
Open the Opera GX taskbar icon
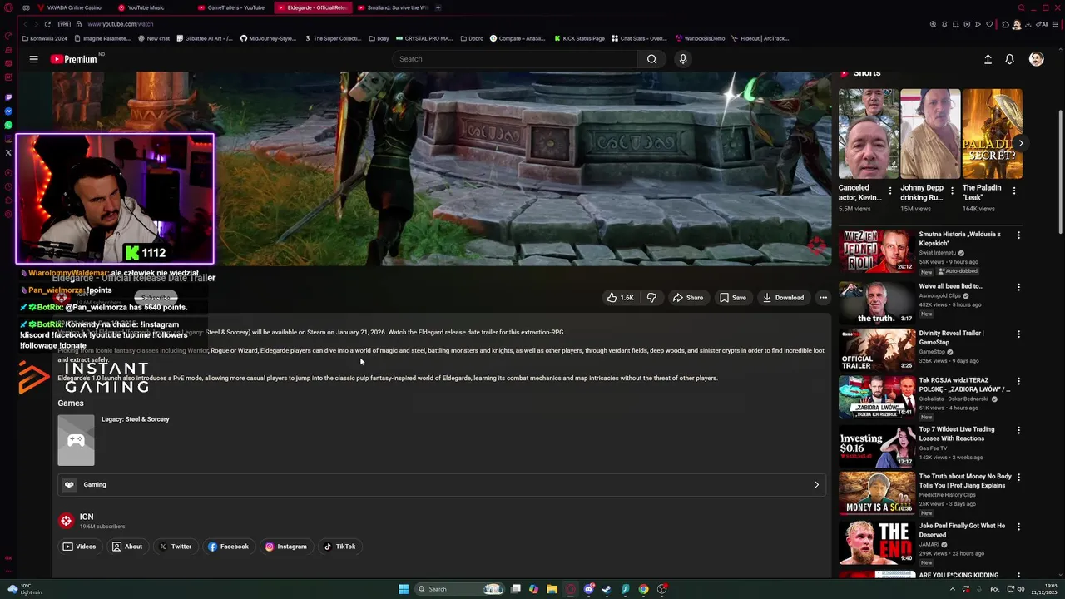571,589
